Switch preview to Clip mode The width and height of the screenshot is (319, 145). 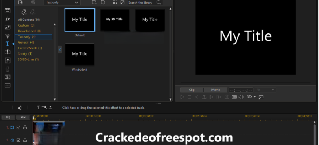192,90
